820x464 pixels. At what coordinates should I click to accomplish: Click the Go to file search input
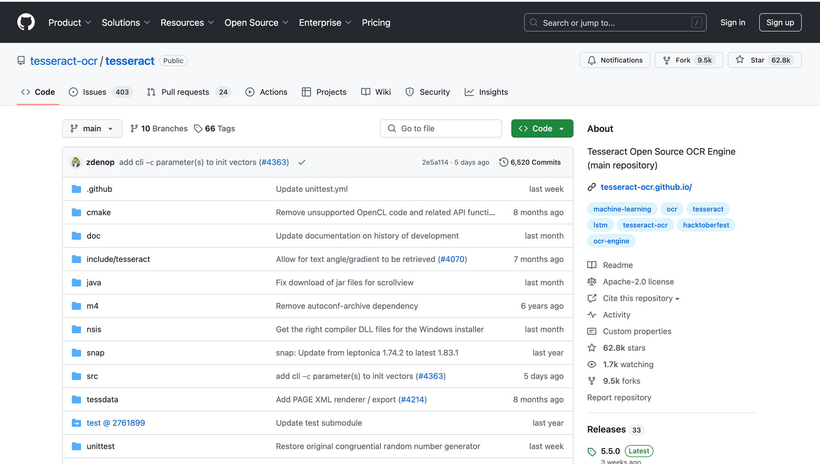click(441, 128)
